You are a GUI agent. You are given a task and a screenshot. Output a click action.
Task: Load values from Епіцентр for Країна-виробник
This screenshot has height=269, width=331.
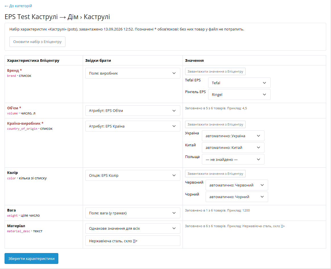click(215, 124)
